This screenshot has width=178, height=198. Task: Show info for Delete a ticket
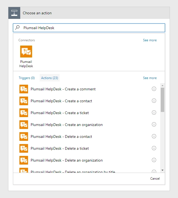154,148
